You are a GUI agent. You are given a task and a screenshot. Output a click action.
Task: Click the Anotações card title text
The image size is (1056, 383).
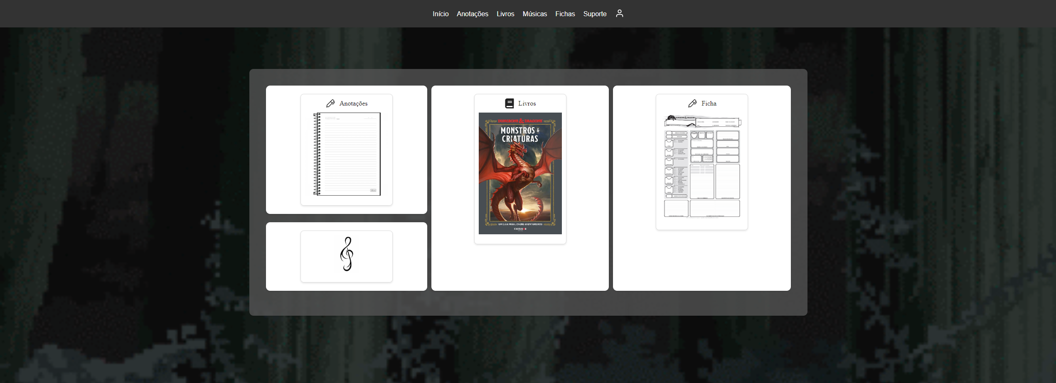point(353,103)
